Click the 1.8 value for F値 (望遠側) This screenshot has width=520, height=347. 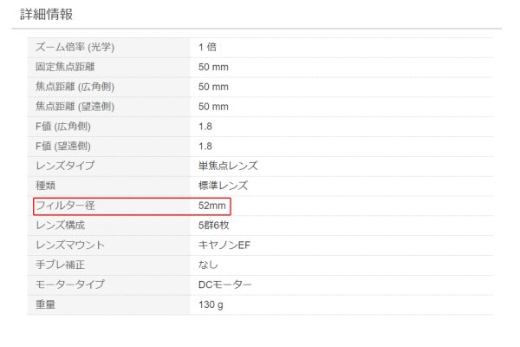(205, 146)
